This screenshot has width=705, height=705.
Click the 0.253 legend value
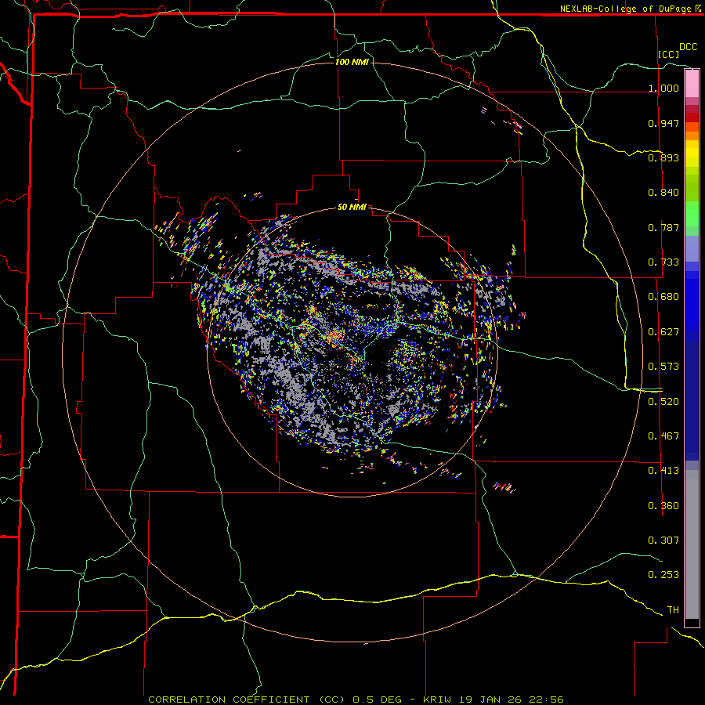click(x=663, y=575)
